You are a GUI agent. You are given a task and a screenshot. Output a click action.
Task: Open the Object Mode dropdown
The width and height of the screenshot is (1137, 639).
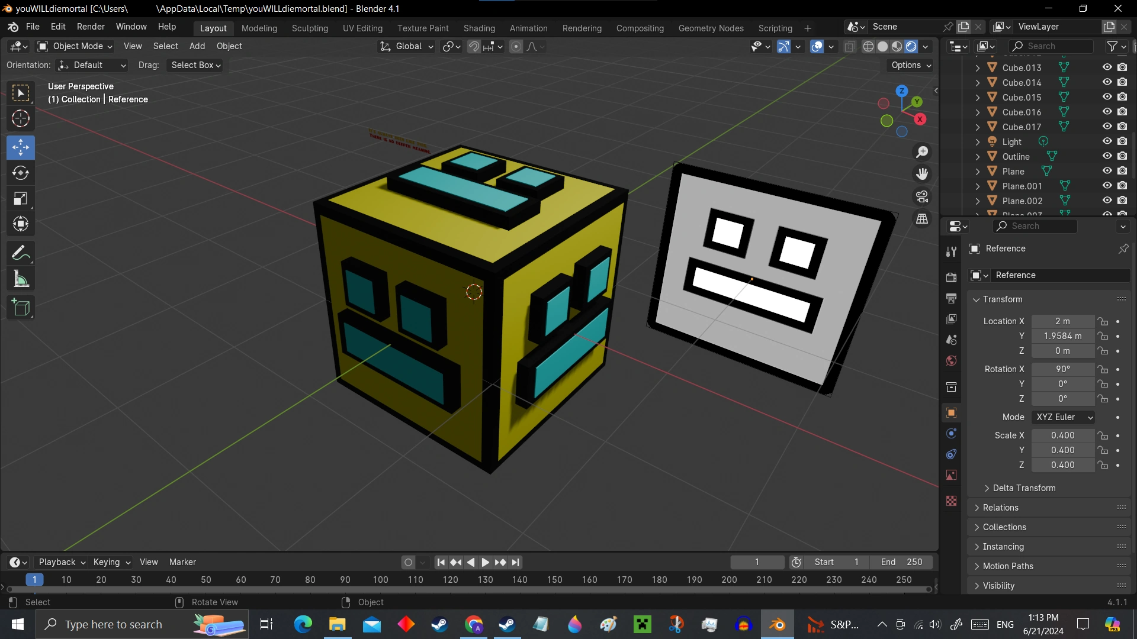coord(75,46)
